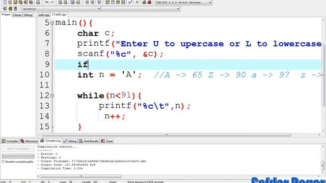Click the editor vertical scrollbar

pyautogui.click(x=323, y=75)
